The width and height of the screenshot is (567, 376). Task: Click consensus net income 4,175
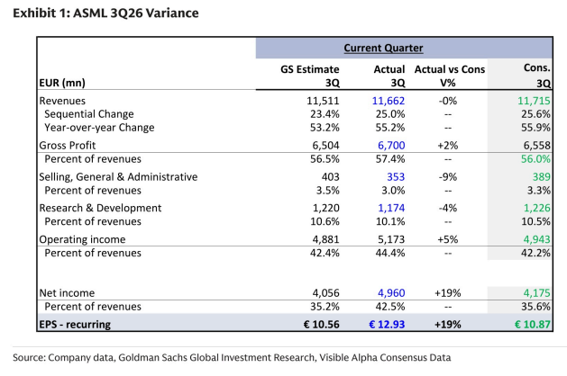[x=537, y=293]
